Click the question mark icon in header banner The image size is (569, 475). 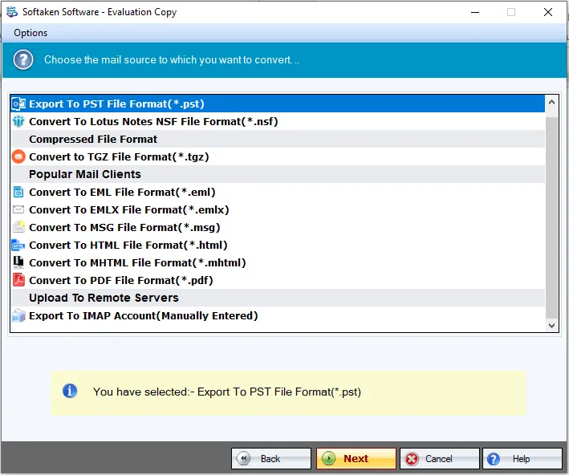23,60
